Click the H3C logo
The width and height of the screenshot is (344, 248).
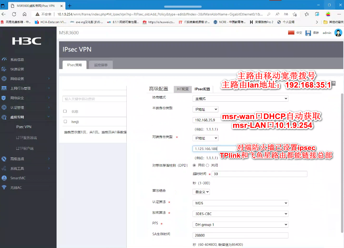click(27, 41)
